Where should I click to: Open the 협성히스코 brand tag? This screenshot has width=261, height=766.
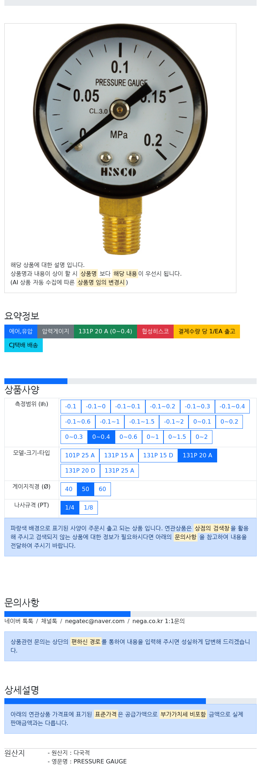[x=156, y=331]
